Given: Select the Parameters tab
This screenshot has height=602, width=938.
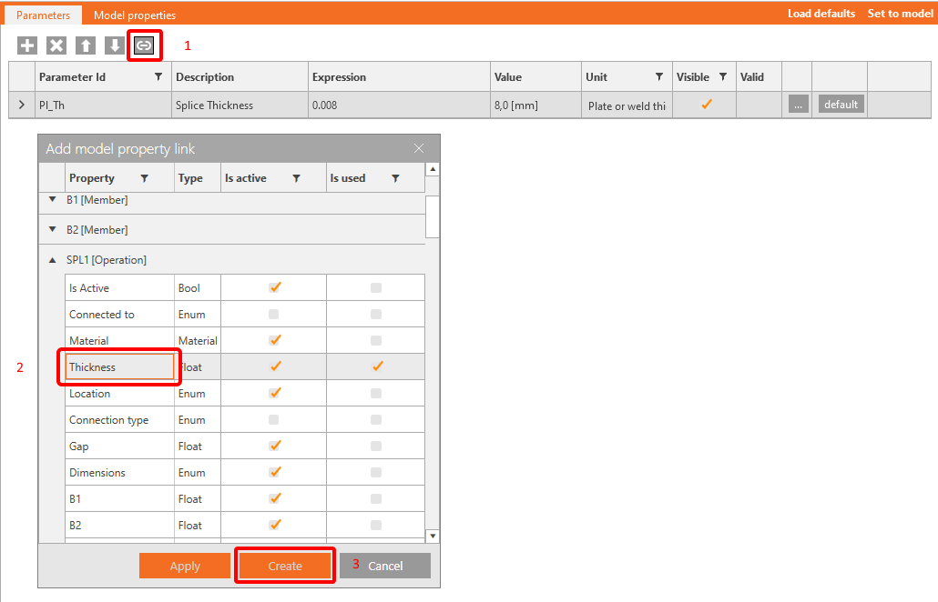Looking at the screenshot, I should tap(43, 15).
